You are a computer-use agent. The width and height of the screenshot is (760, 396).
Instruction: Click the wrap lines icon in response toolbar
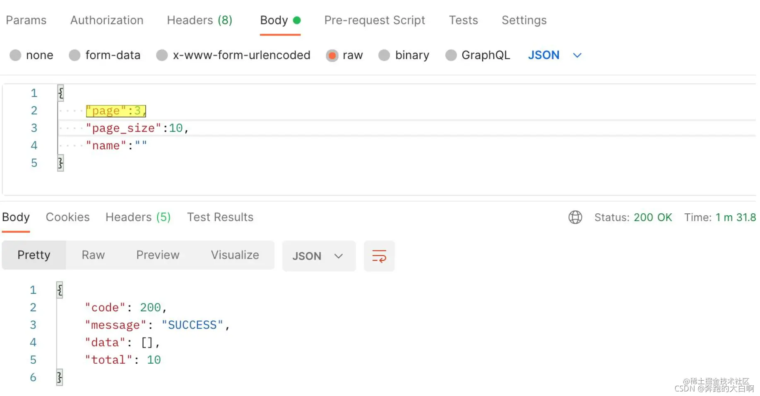pos(379,256)
